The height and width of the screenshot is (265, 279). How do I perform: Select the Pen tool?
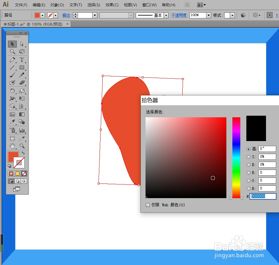pos(12,60)
